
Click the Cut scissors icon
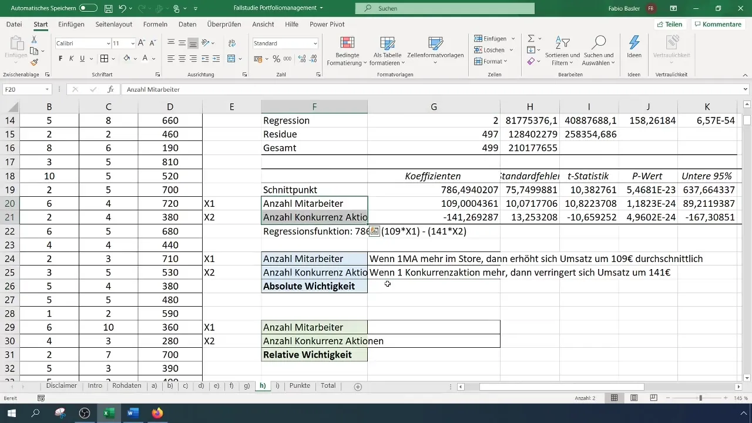[34, 39]
